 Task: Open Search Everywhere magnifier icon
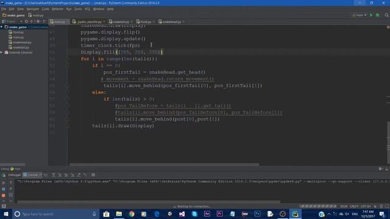387,15
